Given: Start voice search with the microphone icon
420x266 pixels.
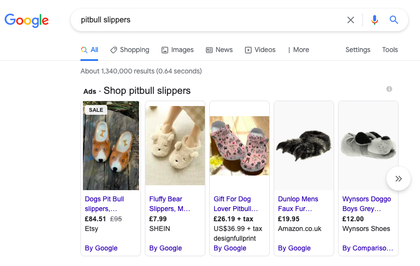Looking at the screenshot, I should (375, 20).
